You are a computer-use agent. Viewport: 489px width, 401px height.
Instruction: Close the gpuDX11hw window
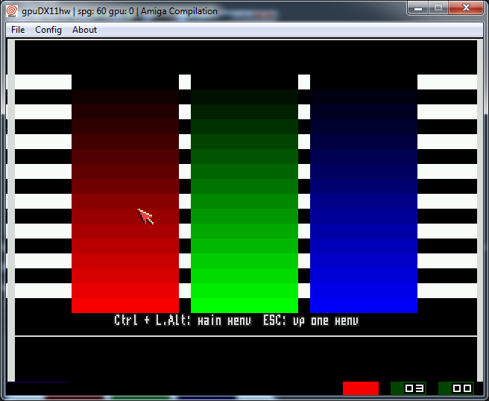pyautogui.click(x=466, y=7)
